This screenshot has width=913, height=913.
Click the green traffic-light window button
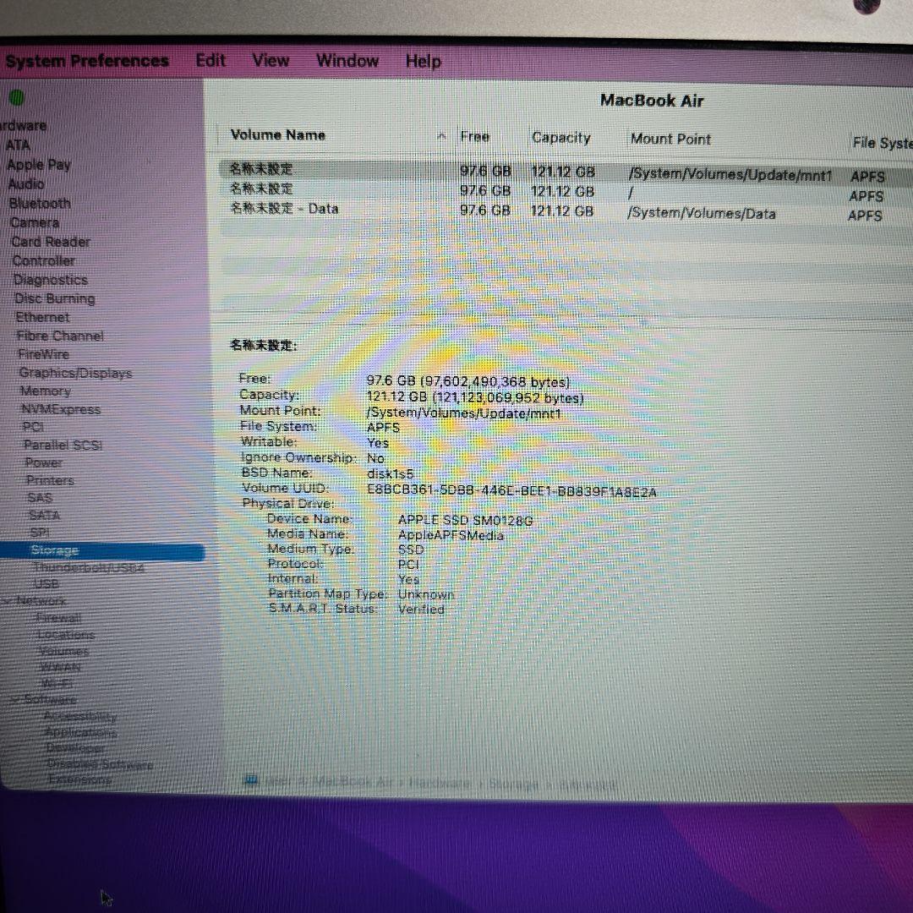tap(17, 96)
